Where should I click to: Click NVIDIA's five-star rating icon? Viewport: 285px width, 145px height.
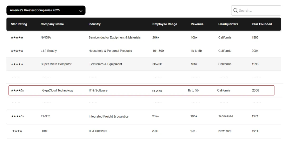click(x=17, y=38)
